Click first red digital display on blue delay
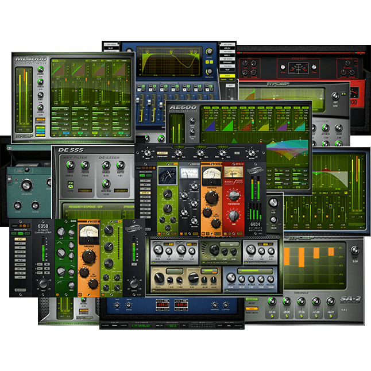Screen dimensions: 371x371 (163, 304)
